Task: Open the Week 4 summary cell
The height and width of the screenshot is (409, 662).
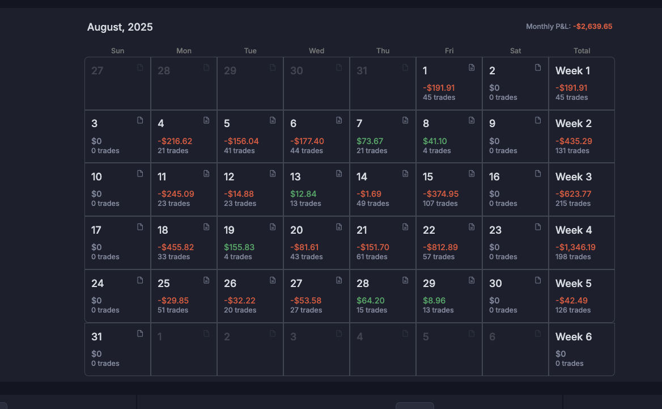Action: (581, 242)
